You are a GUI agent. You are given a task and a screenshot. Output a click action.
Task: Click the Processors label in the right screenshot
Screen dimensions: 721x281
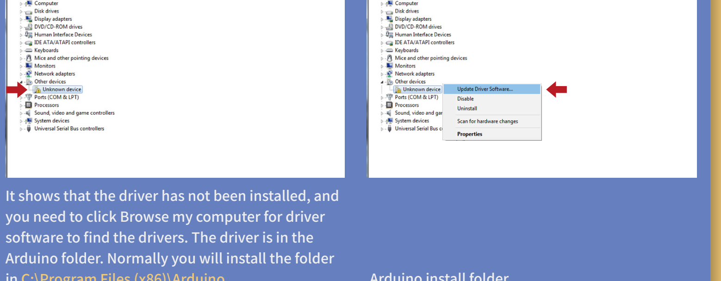coord(407,105)
